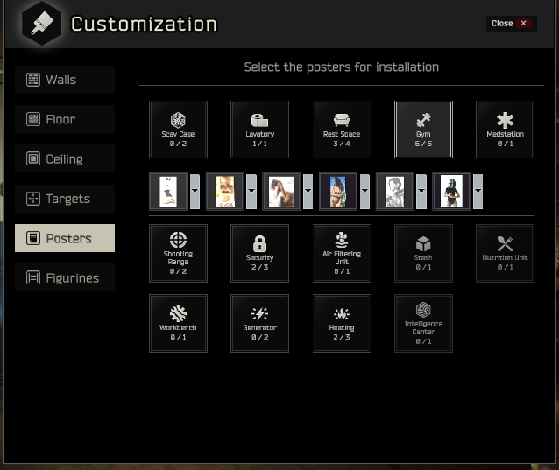Select the Generator poster zone
This screenshot has width=559, height=470.
tap(259, 323)
